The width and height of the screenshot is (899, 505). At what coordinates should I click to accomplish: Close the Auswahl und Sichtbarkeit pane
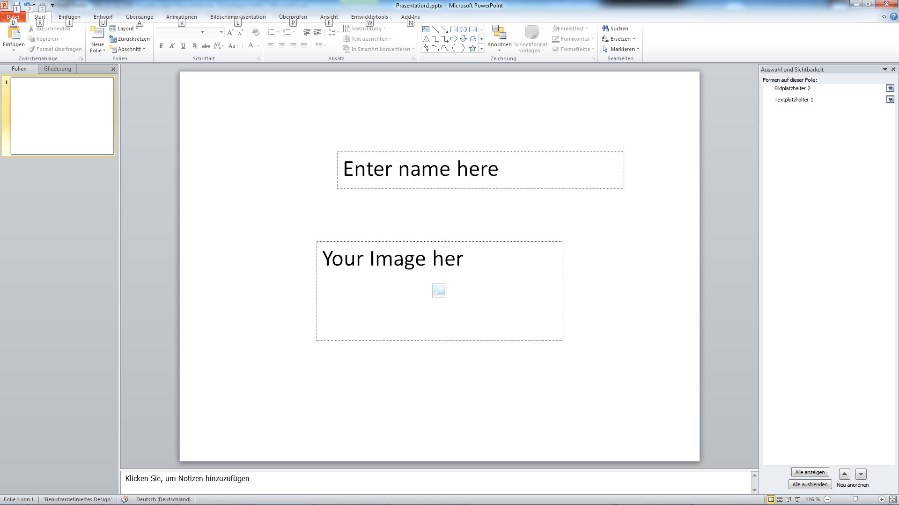[893, 69]
